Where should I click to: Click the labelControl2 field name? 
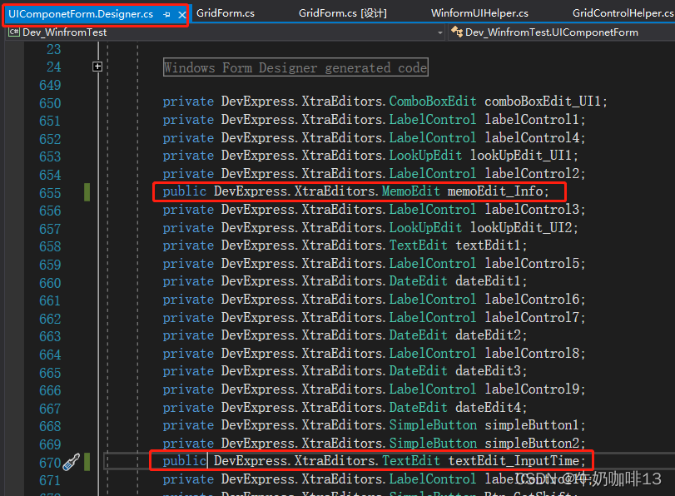pyautogui.click(x=532, y=173)
